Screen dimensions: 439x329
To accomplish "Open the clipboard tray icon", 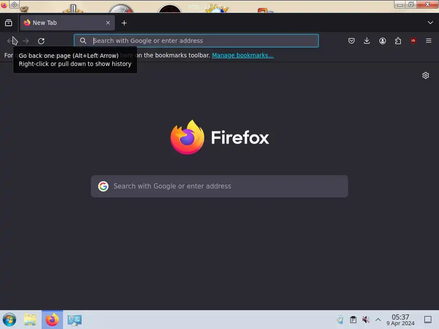I will [353, 320].
